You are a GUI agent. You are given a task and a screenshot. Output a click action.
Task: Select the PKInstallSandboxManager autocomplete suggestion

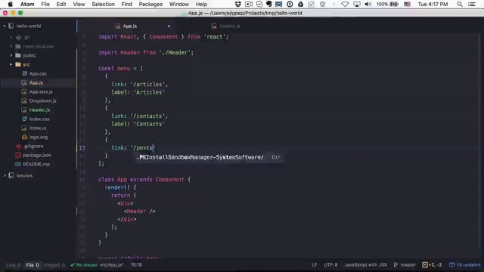click(210, 157)
